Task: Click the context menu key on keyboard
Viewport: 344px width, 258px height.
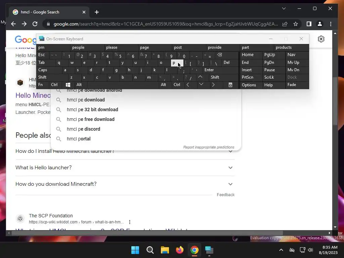Action: (x=230, y=85)
